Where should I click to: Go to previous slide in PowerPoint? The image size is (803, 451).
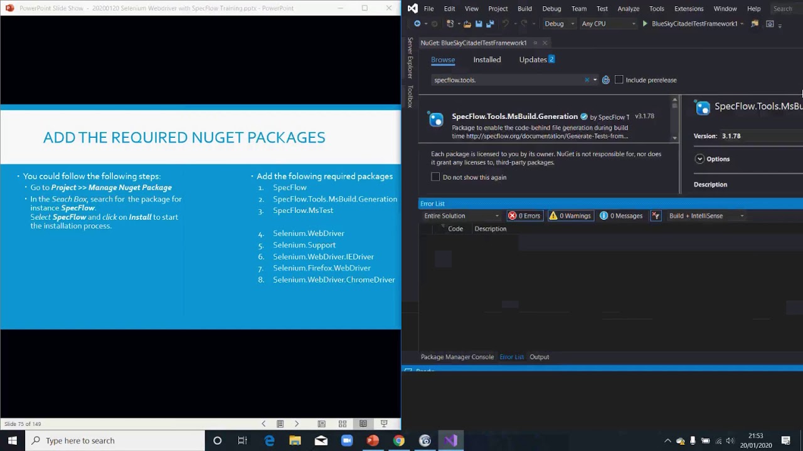[263, 424]
